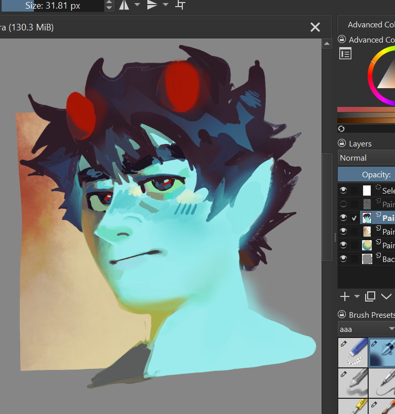Click the Selection mask white thumbnail
395x414 pixels.
coord(367,191)
